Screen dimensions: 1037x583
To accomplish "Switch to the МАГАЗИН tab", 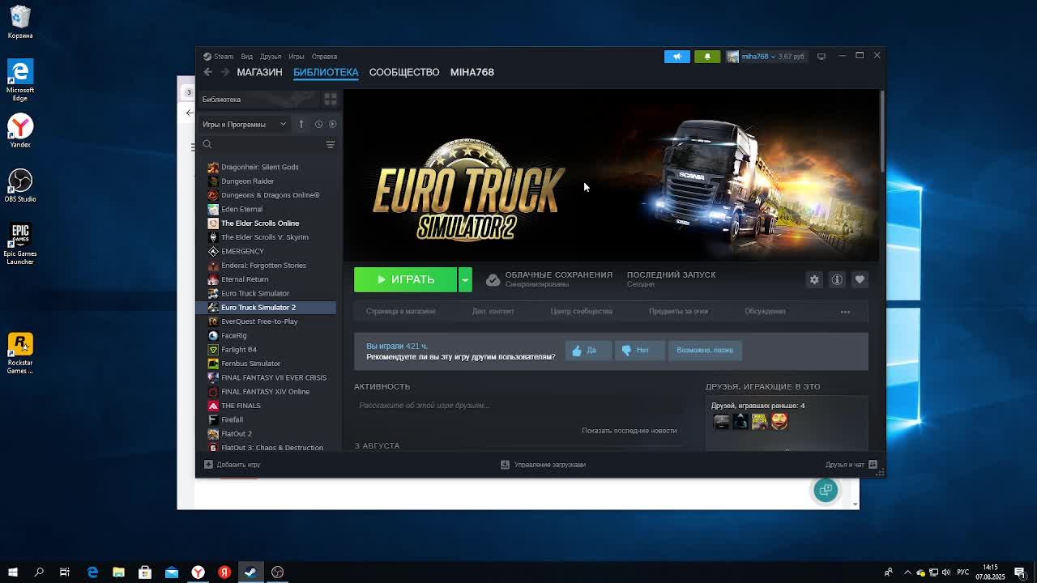I will 259,72.
